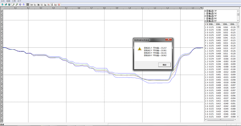Click the series list scrollbar thumb

click(x=238, y=14)
